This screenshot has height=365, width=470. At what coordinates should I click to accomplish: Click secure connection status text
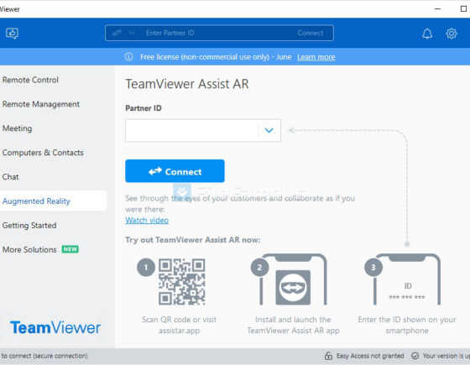44,356
